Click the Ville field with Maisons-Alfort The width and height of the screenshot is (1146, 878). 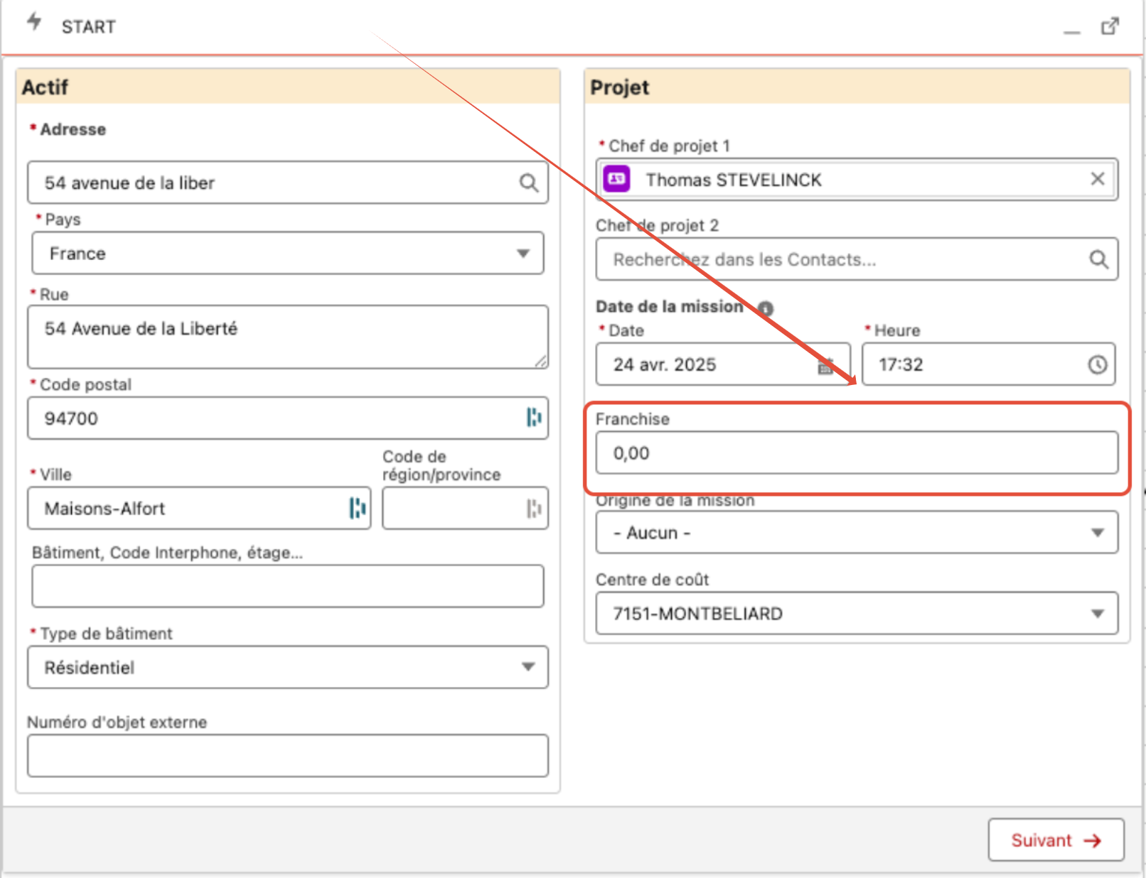tap(199, 508)
